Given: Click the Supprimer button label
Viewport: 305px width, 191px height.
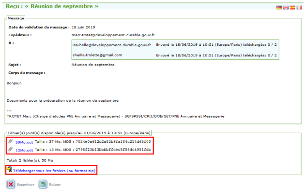Looking at the screenshot, I should 26,184.
